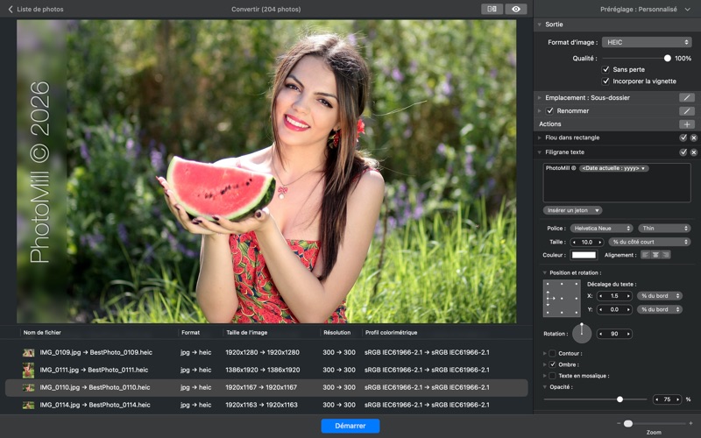The width and height of the screenshot is (701, 438).
Task: Open the % du côté court dropdown
Action: pyautogui.click(x=649, y=242)
